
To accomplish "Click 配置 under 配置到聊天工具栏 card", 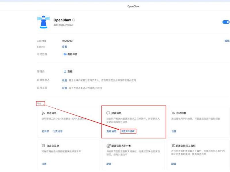I will pyautogui.click(x=174, y=164).
